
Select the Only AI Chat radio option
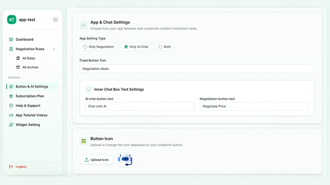tap(136, 47)
